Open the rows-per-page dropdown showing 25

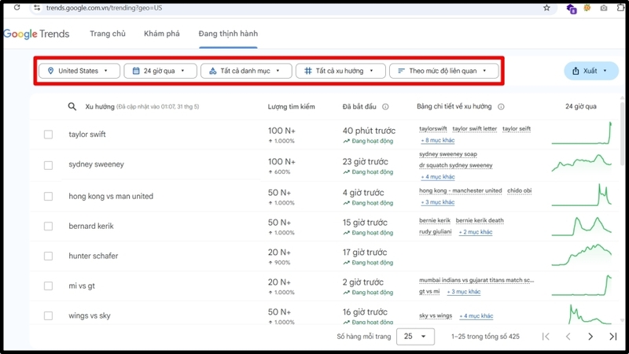click(415, 336)
